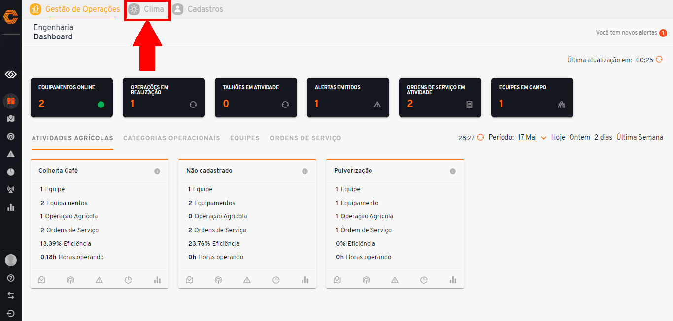Screen dimensions: 673x321
Task: Open the new alerts notification badge
Action: (x=663, y=33)
